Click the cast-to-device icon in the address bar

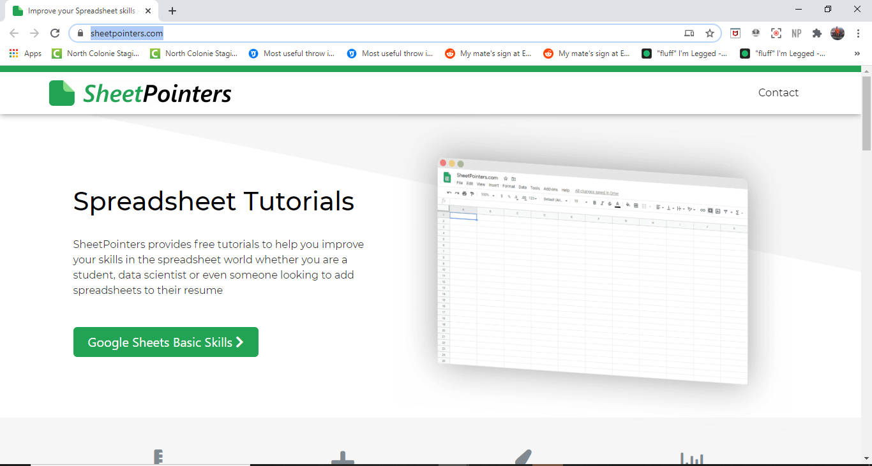tap(689, 33)
